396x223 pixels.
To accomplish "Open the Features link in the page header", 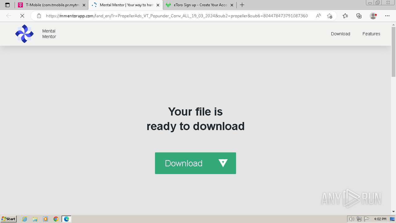I will tap(371, 34).
